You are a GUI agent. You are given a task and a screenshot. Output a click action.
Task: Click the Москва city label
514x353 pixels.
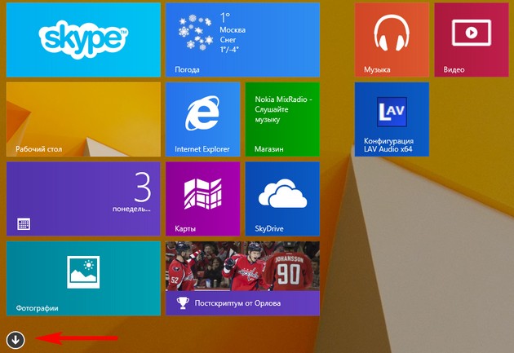(x=233, y=30)
